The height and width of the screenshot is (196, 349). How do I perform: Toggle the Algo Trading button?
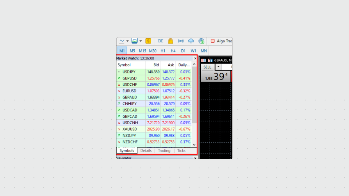click(x=221, y=41)
